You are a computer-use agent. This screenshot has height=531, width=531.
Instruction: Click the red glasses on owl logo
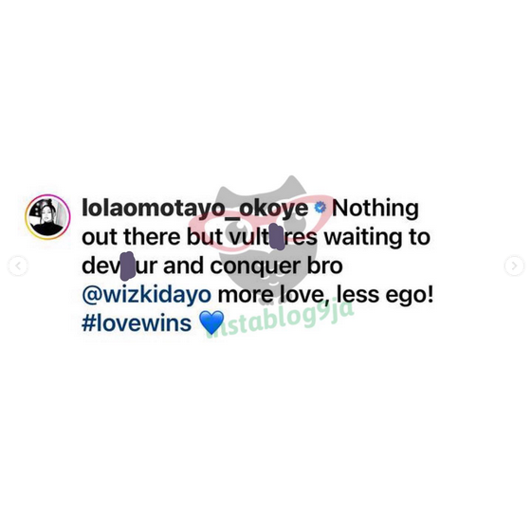(x=261, y=222)
